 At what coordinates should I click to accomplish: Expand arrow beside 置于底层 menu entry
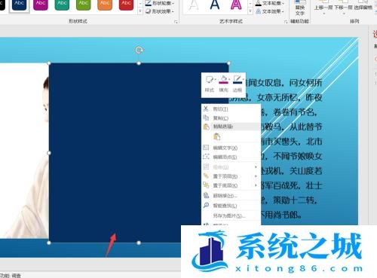(256, 185)
